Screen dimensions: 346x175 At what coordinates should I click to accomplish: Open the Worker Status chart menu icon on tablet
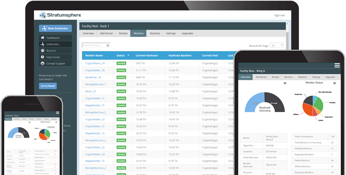click(x=335, y=83)
